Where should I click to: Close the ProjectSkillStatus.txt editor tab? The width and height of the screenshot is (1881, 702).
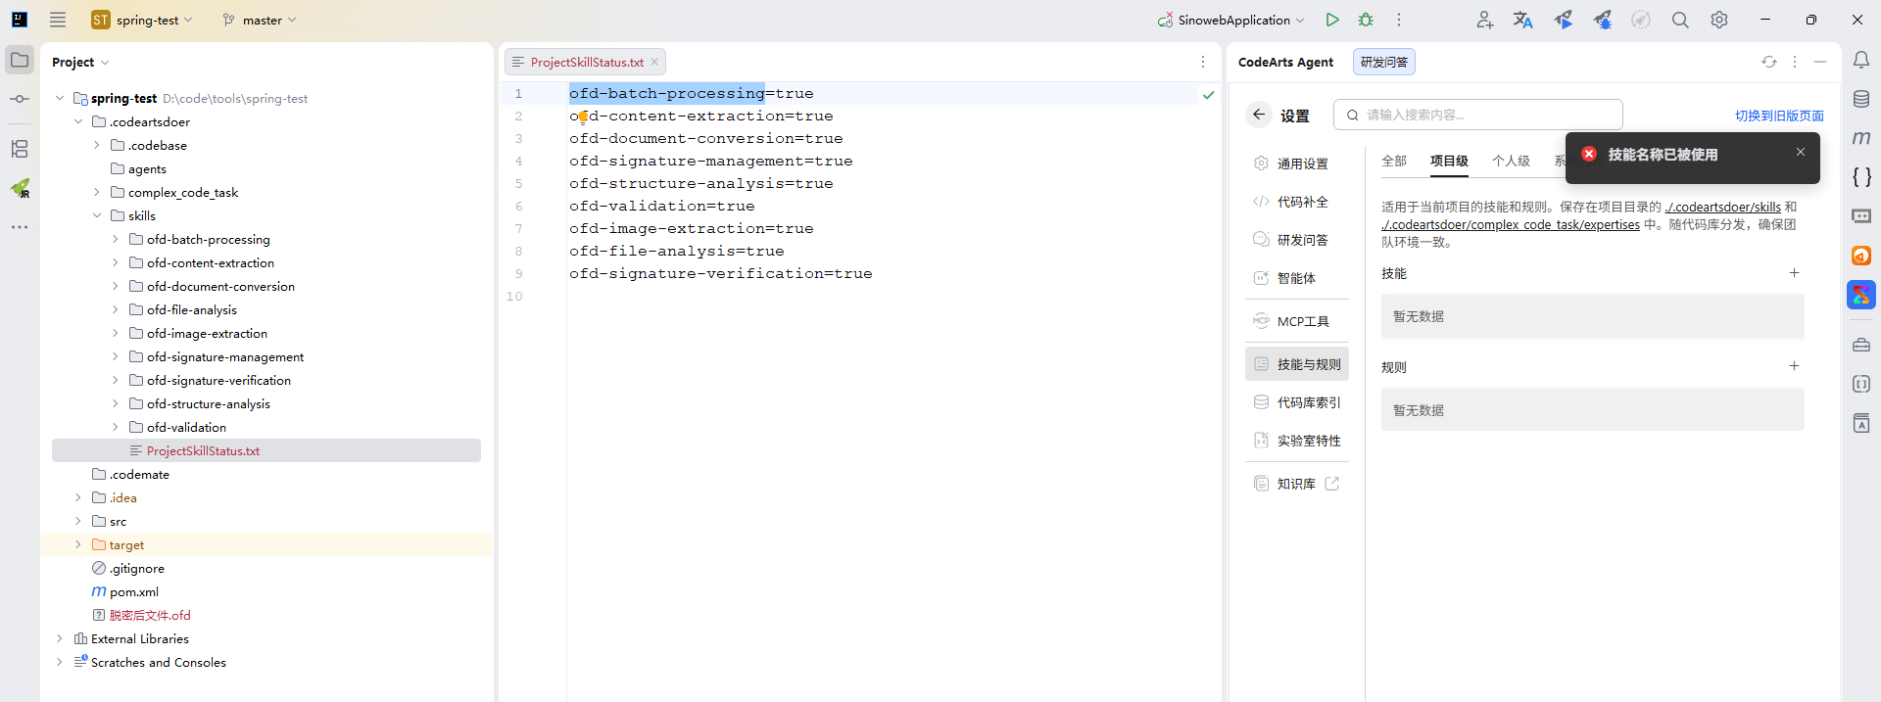(x=654, y=62)
